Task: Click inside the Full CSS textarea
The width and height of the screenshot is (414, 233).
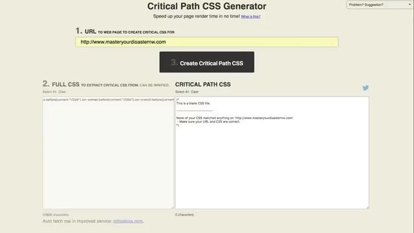Action: point(108,153)
